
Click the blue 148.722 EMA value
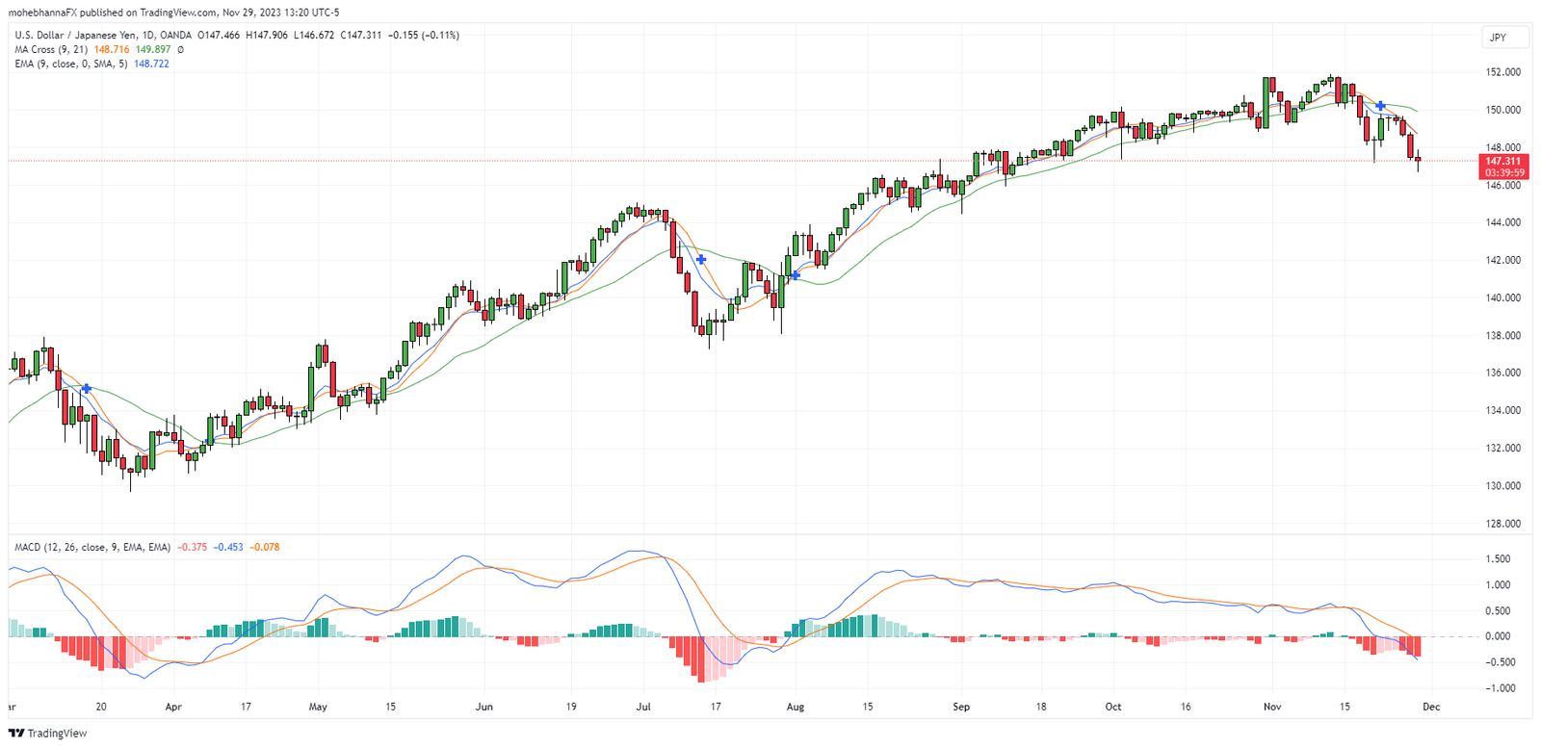[151, 64]
